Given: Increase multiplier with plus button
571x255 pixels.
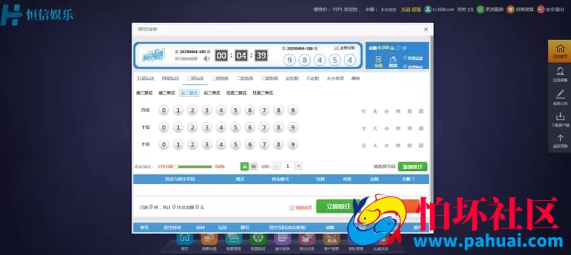Looking at the screenshot, I should click(x=299, y=166).
